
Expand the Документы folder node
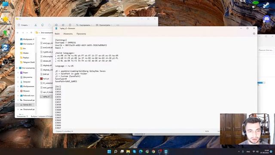(18, 77)
